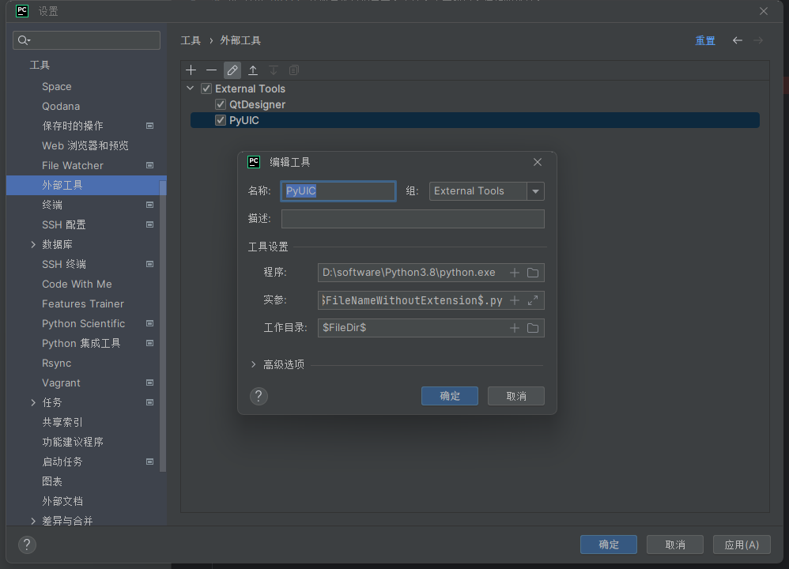Expand 差异与合并 in the sidebar
The height and width of the screenshot is (569, 789).
click(33, 521)
